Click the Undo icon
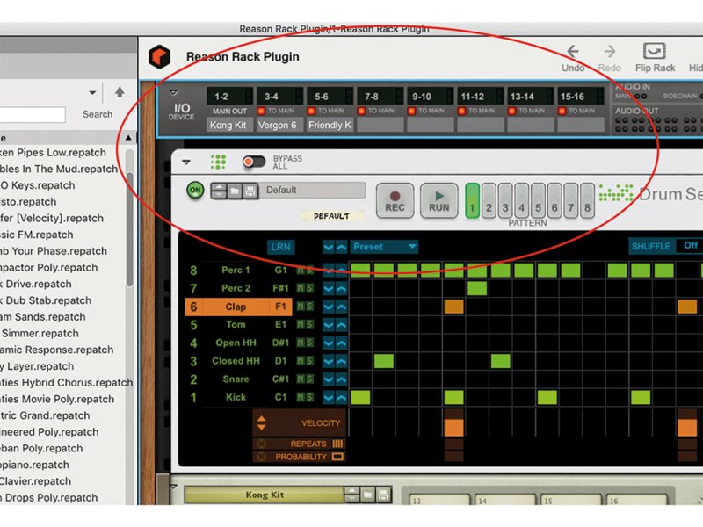Image resolution: width=703 pixels, height=527 pixels. click(x=571, y=51)
